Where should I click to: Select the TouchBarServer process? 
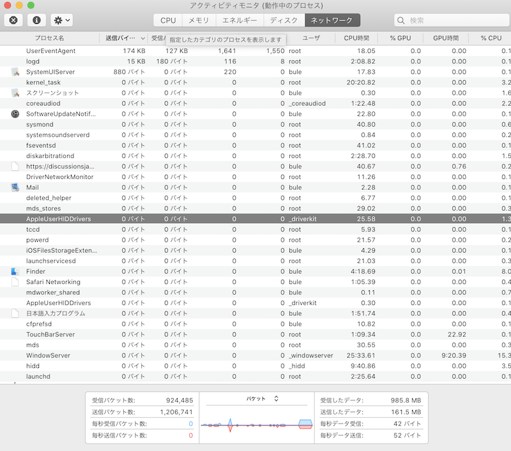click(256, 335)
